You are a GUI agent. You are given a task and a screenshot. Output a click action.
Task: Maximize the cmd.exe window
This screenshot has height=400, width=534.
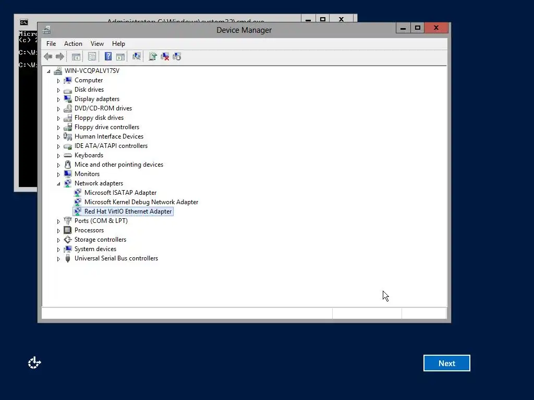pyautogui.click(x=323, y=18)
